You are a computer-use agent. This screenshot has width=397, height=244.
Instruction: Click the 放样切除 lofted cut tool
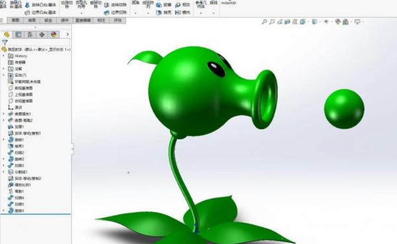(116, 5)
